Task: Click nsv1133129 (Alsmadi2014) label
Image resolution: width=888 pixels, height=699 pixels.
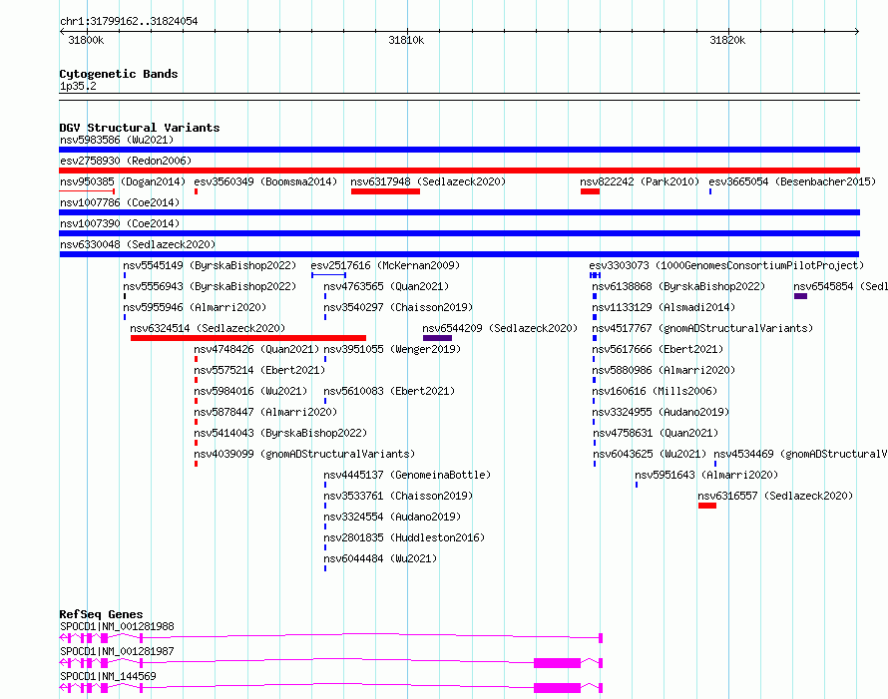Action: pyautogui.click(x=664, y=307)
